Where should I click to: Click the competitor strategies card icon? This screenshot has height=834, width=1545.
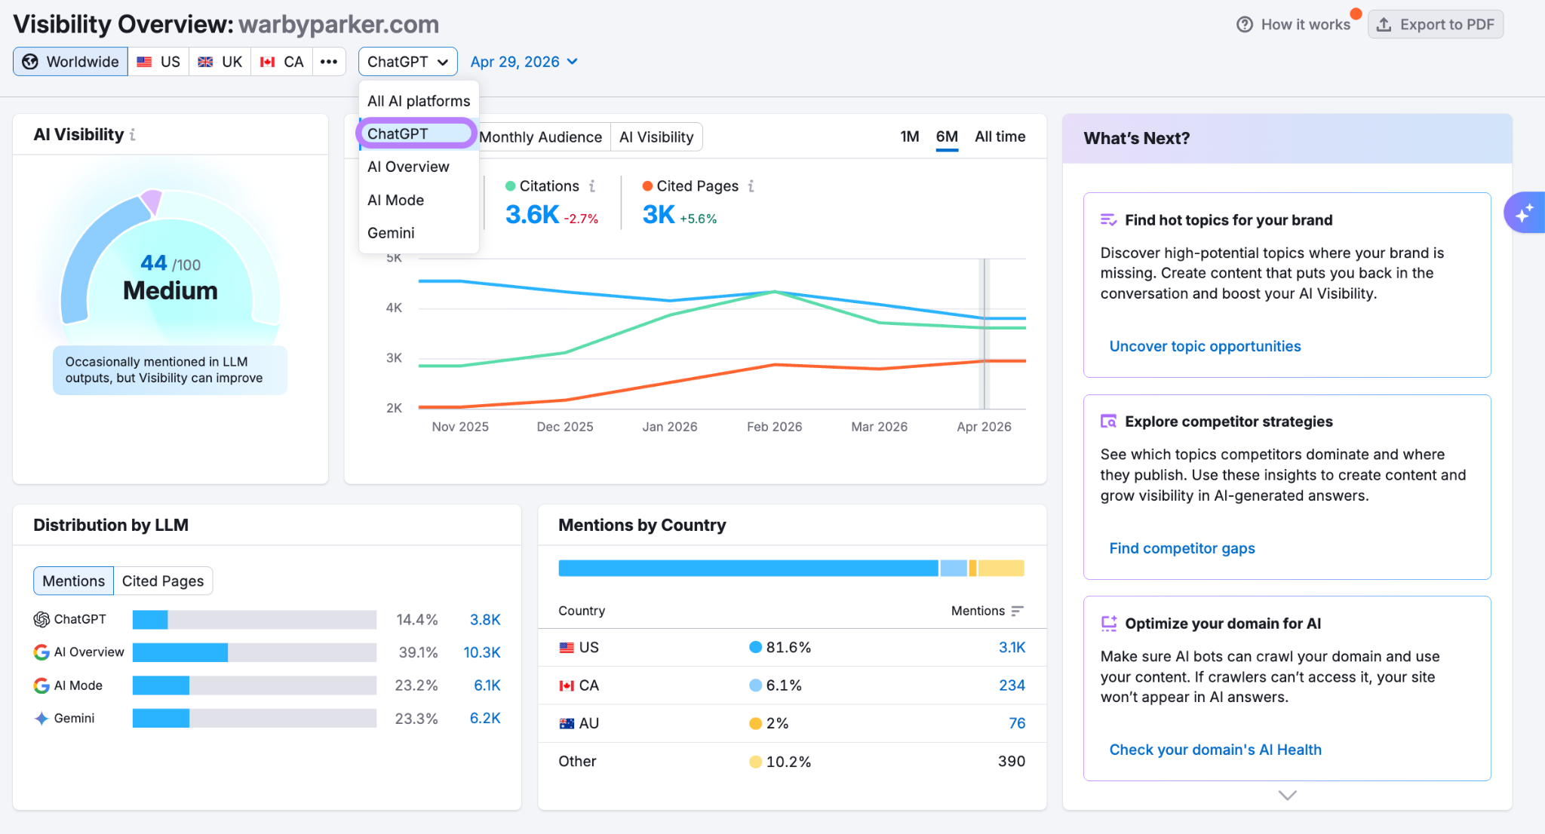(x=1108, y=421)
